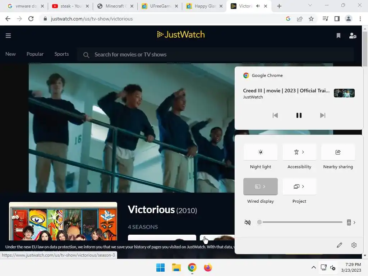Image resolution: width=368 pixels, height=276 pixels.
Task: Open the Sports section
Action: coord(61,54)
